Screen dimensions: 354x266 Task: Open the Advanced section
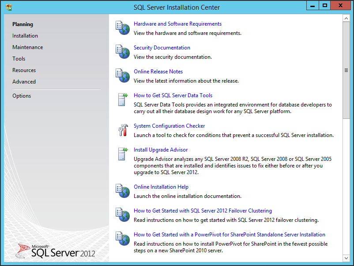24,82
